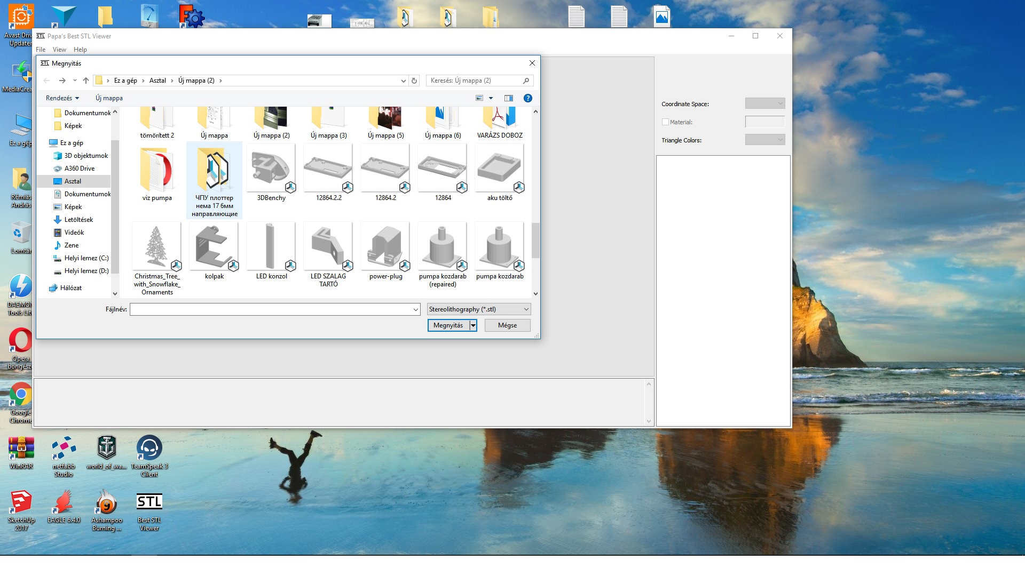Open the Best STL Viewer desktop shortcut
The width and height of the screenshot is (1025, 576).
pos(149,510)
